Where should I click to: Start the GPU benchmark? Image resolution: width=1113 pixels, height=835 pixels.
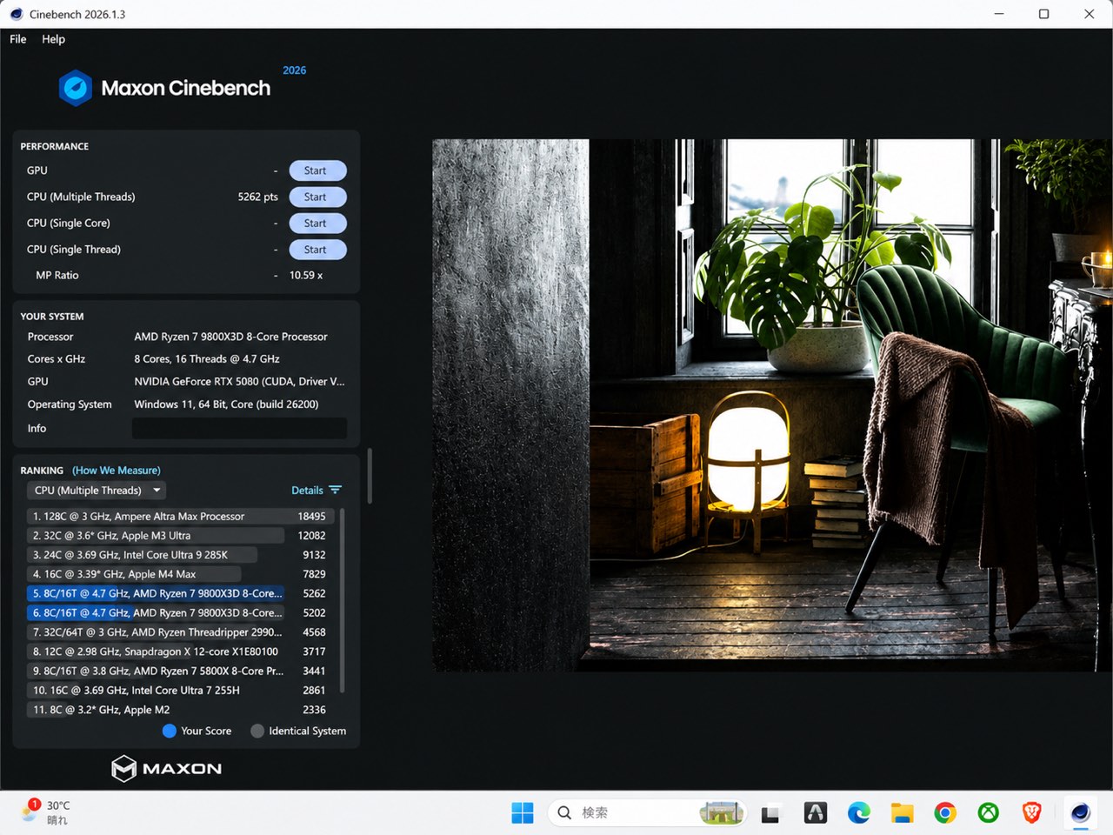317,170
